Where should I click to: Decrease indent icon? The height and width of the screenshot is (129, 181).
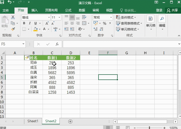(x=66, y=29)
